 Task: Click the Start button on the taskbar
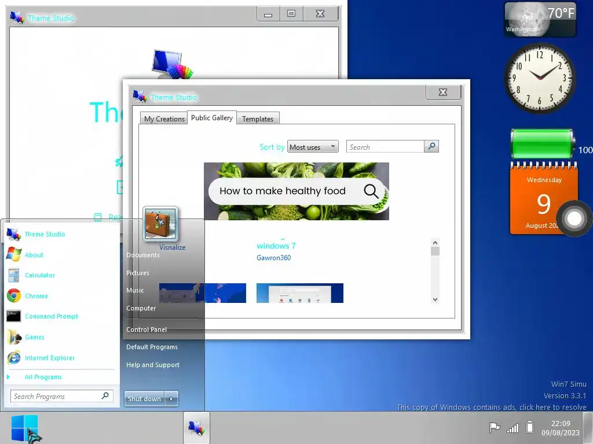click(24, 428)
